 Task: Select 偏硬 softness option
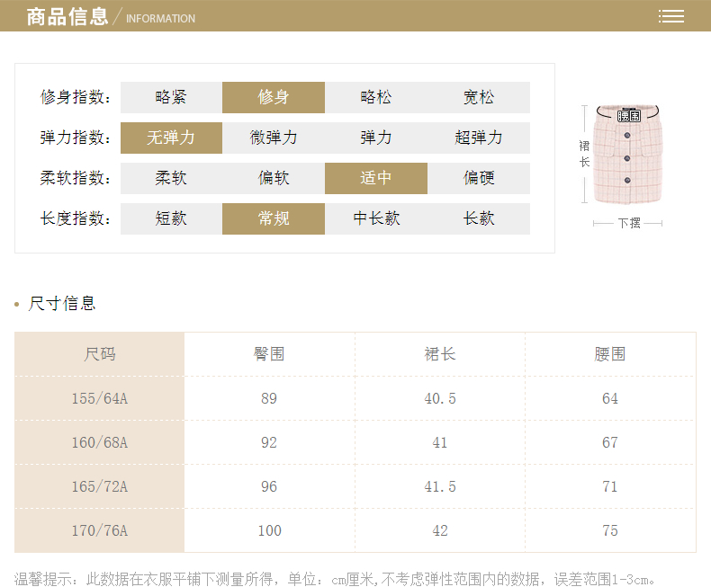(x=479, y=178)
